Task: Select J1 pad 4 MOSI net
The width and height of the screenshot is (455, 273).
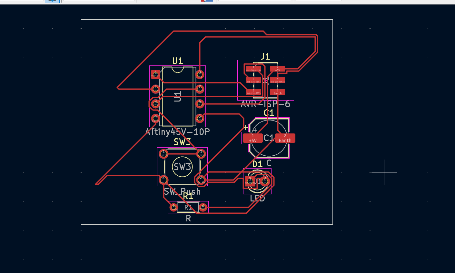Action: [277, 80]
